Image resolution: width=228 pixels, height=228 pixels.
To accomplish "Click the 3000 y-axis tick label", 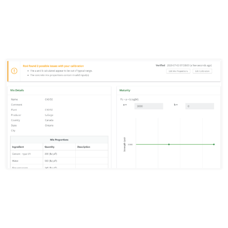I will click(x=130, y=144).
